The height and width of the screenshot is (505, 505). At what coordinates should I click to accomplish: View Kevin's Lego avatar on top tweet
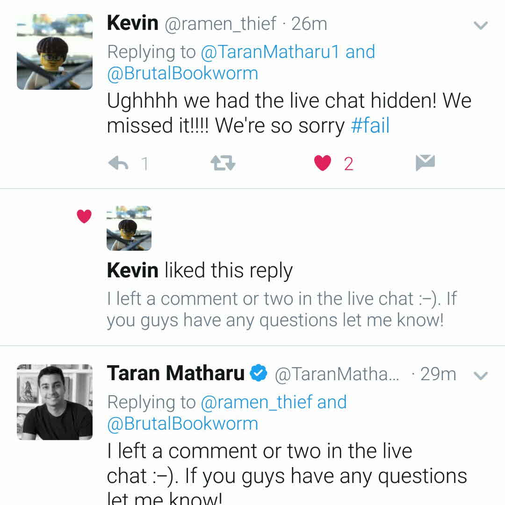pyautogui.click(x=55, y=51)
